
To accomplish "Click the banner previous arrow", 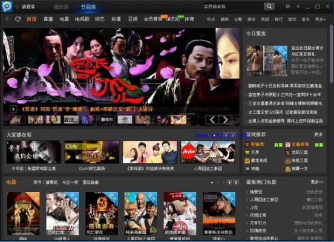I will point(212,120).
